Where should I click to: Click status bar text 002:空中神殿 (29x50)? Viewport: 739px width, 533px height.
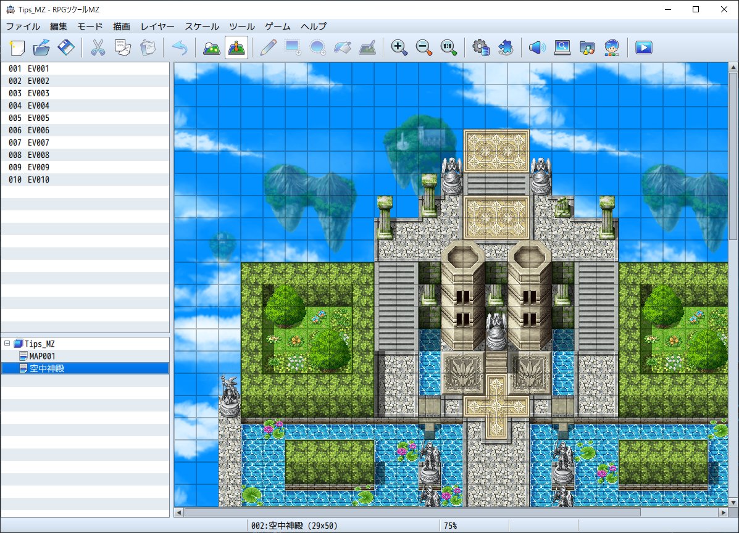click(294, 526)
